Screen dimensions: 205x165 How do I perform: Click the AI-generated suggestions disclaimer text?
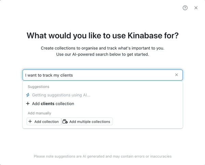(x=102, y=156)
